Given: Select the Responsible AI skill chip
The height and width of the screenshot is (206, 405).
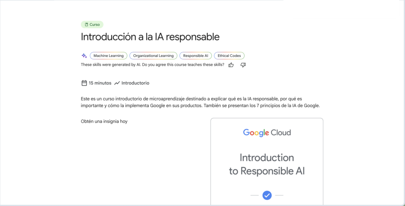Looking at the screenshot, I should [195, 55].
